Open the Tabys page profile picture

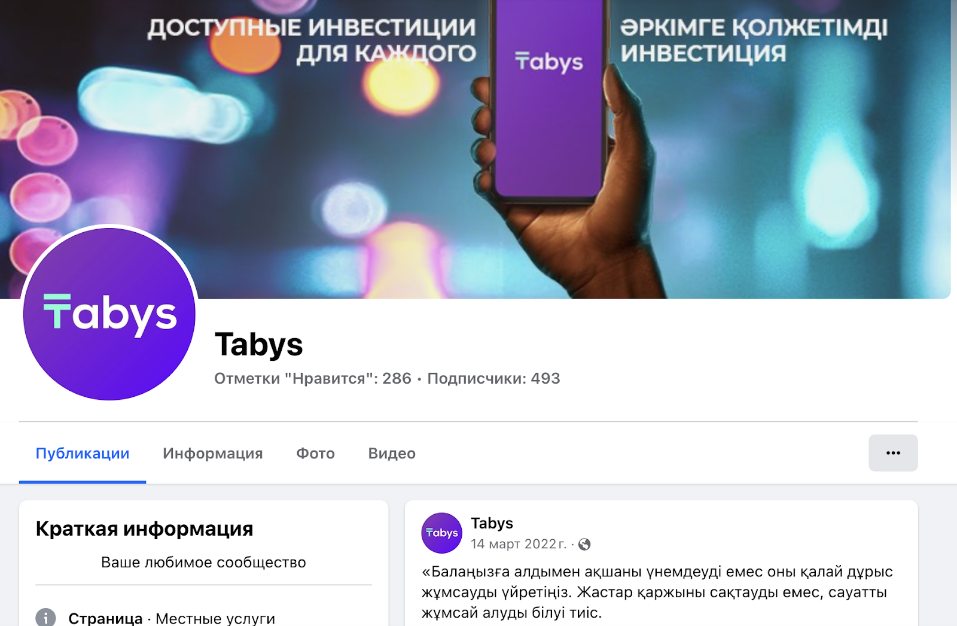click(109, 314)
